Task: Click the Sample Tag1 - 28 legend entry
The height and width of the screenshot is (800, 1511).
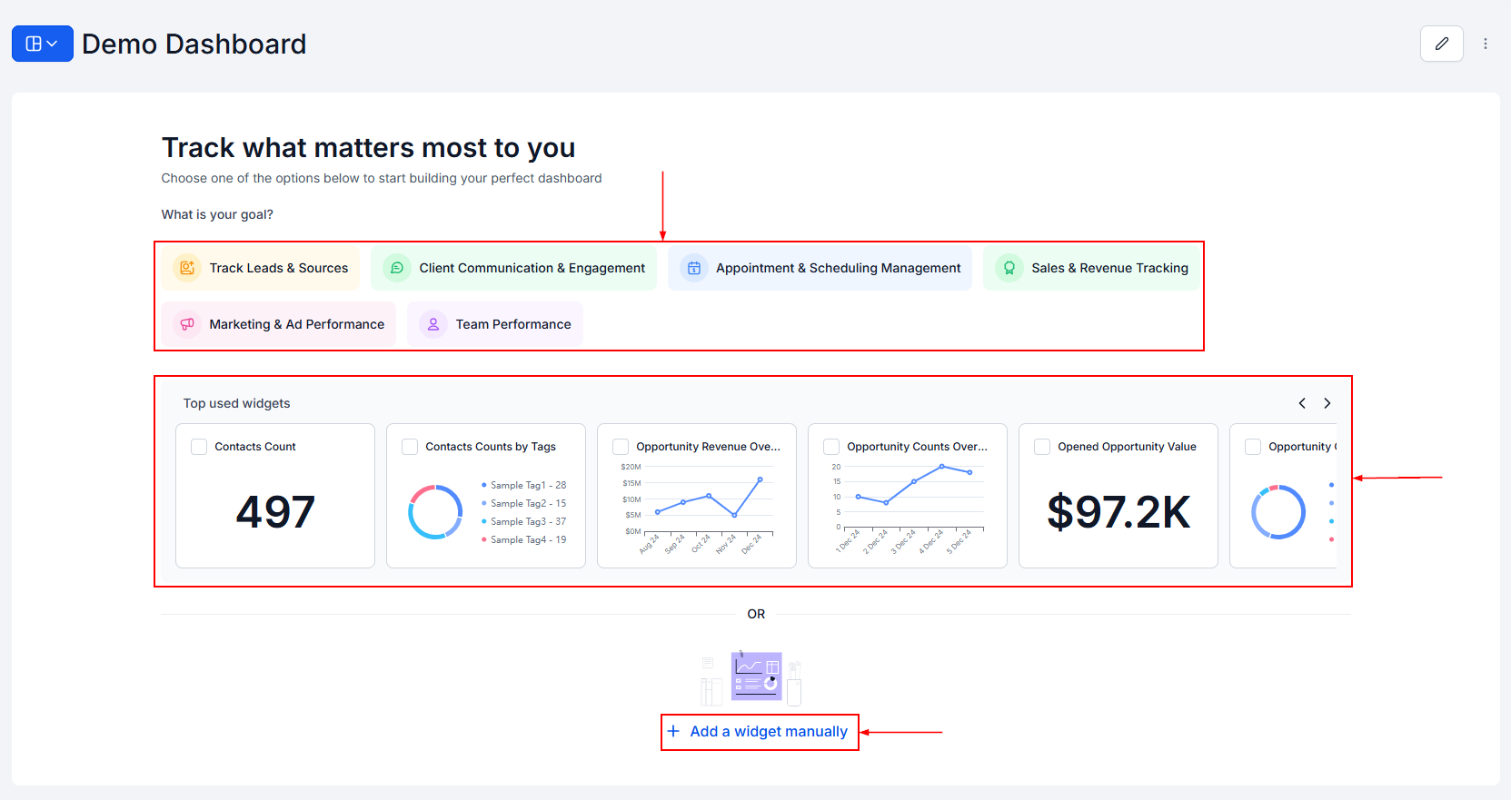Action: pyautogui.click(x=524, y=485)
